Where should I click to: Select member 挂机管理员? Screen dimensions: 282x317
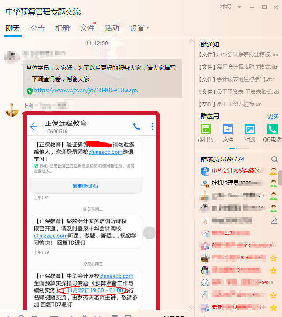[x=239, y=183]
